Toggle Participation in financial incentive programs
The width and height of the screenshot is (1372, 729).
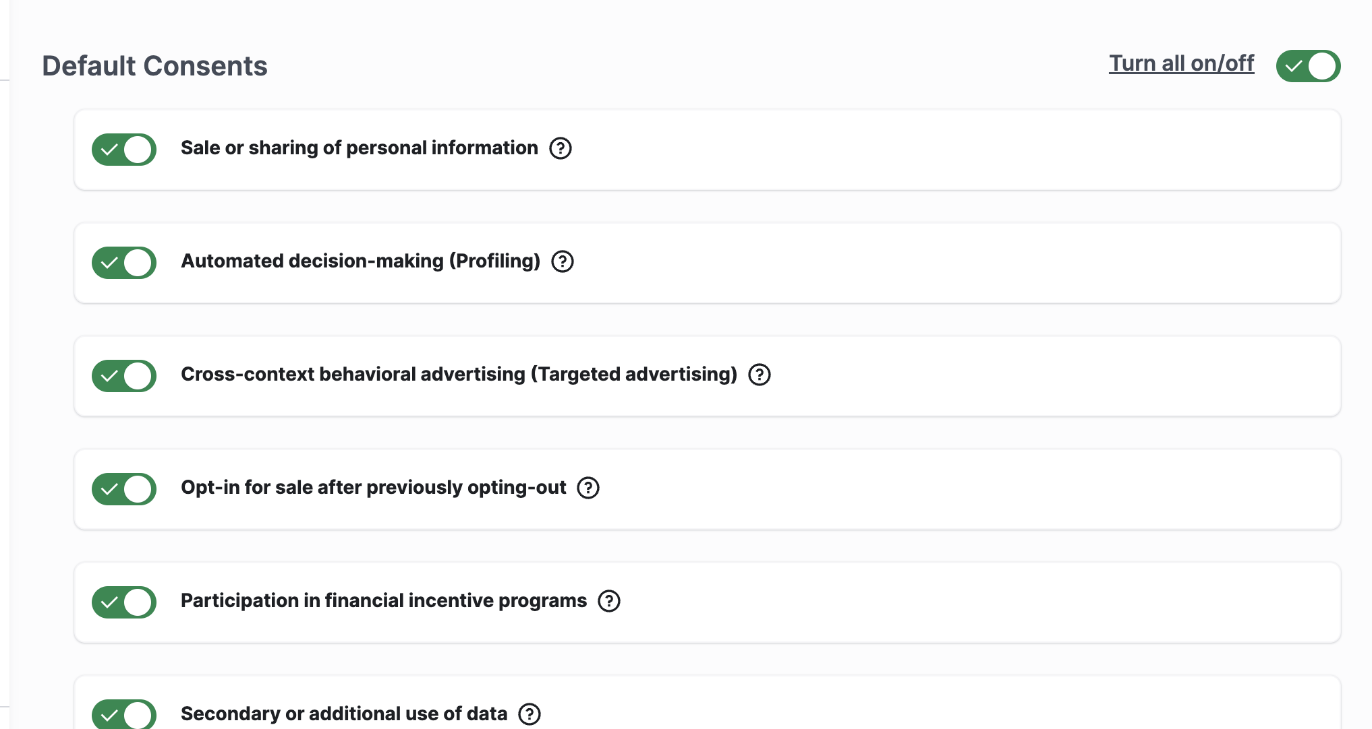point(124,602)
